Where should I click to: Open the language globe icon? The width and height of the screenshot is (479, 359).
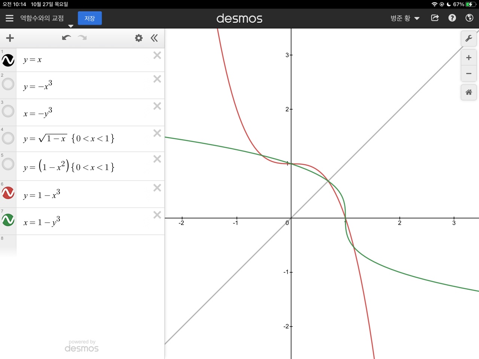click(x=469, y=18)
